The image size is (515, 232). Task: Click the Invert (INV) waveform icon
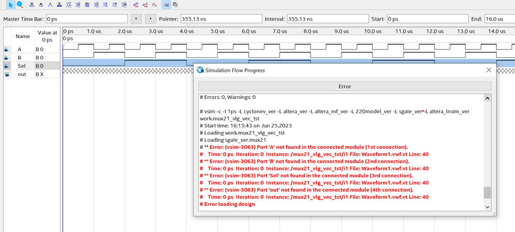coord(88,5)
